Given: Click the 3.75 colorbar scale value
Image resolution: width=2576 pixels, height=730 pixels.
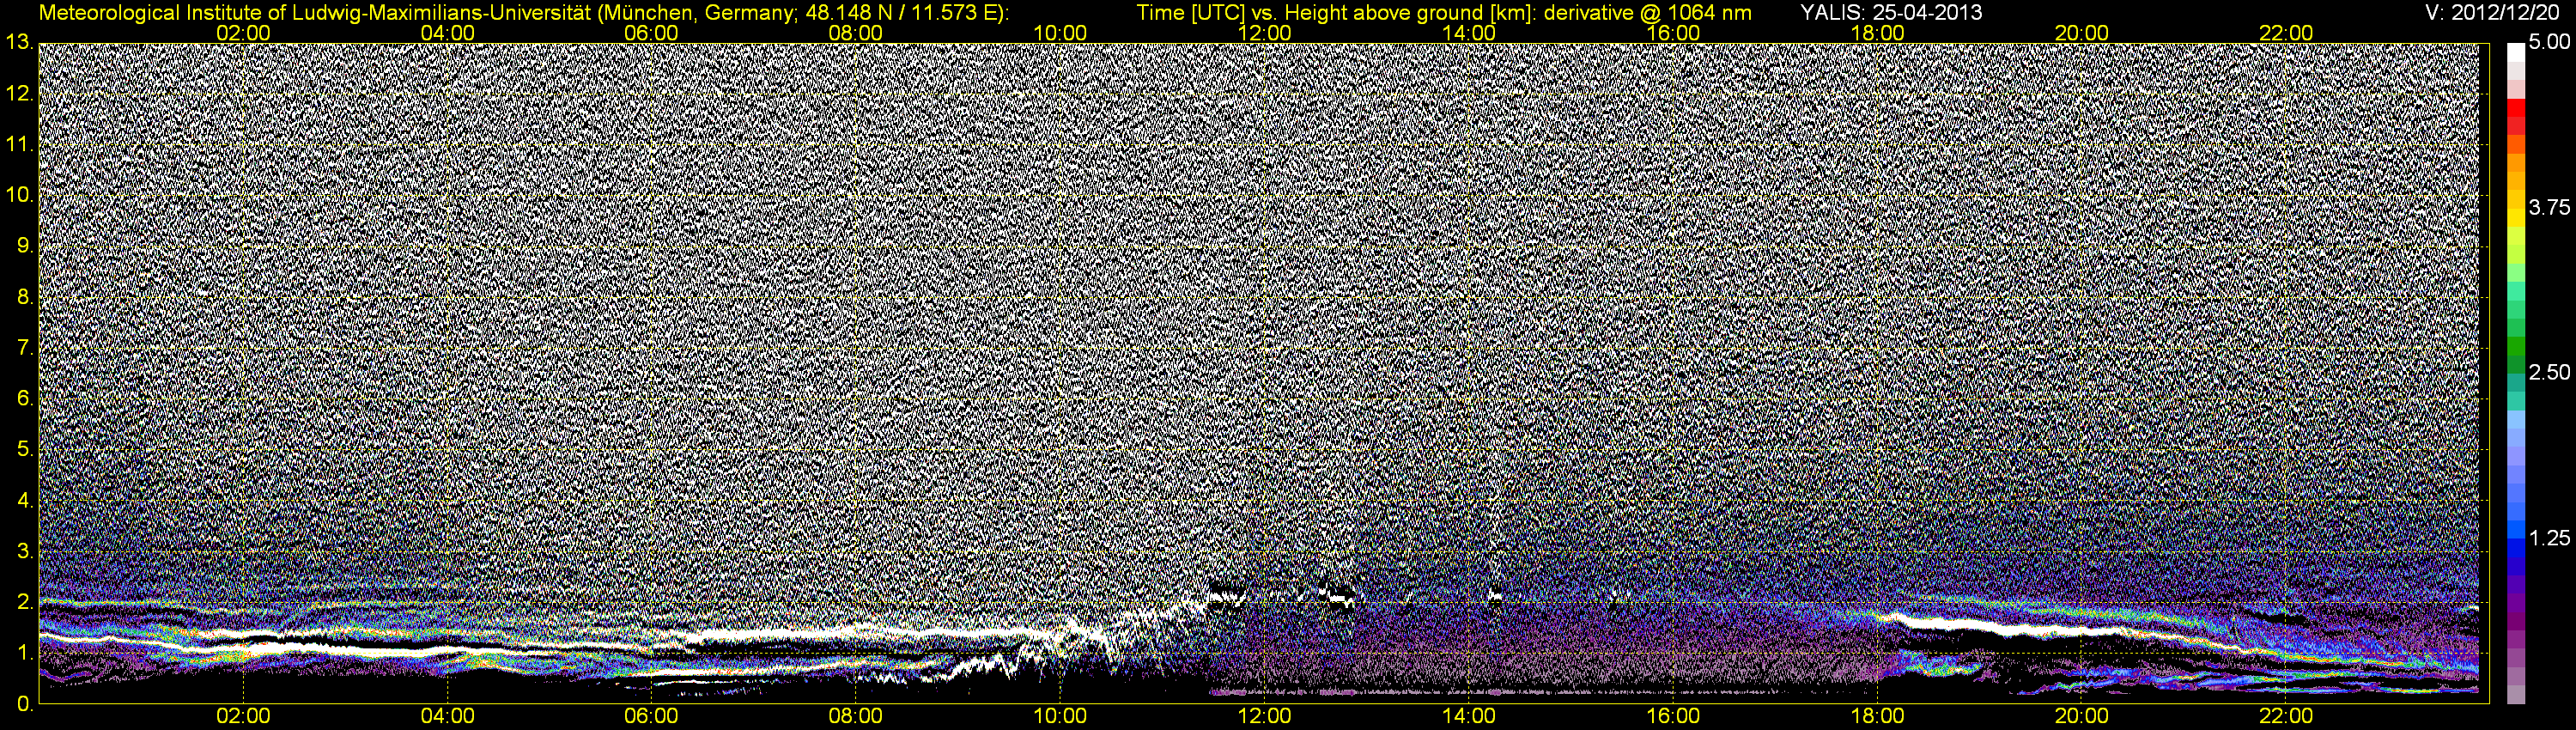Looking at the screenshot, I should tap(2549, 208).
